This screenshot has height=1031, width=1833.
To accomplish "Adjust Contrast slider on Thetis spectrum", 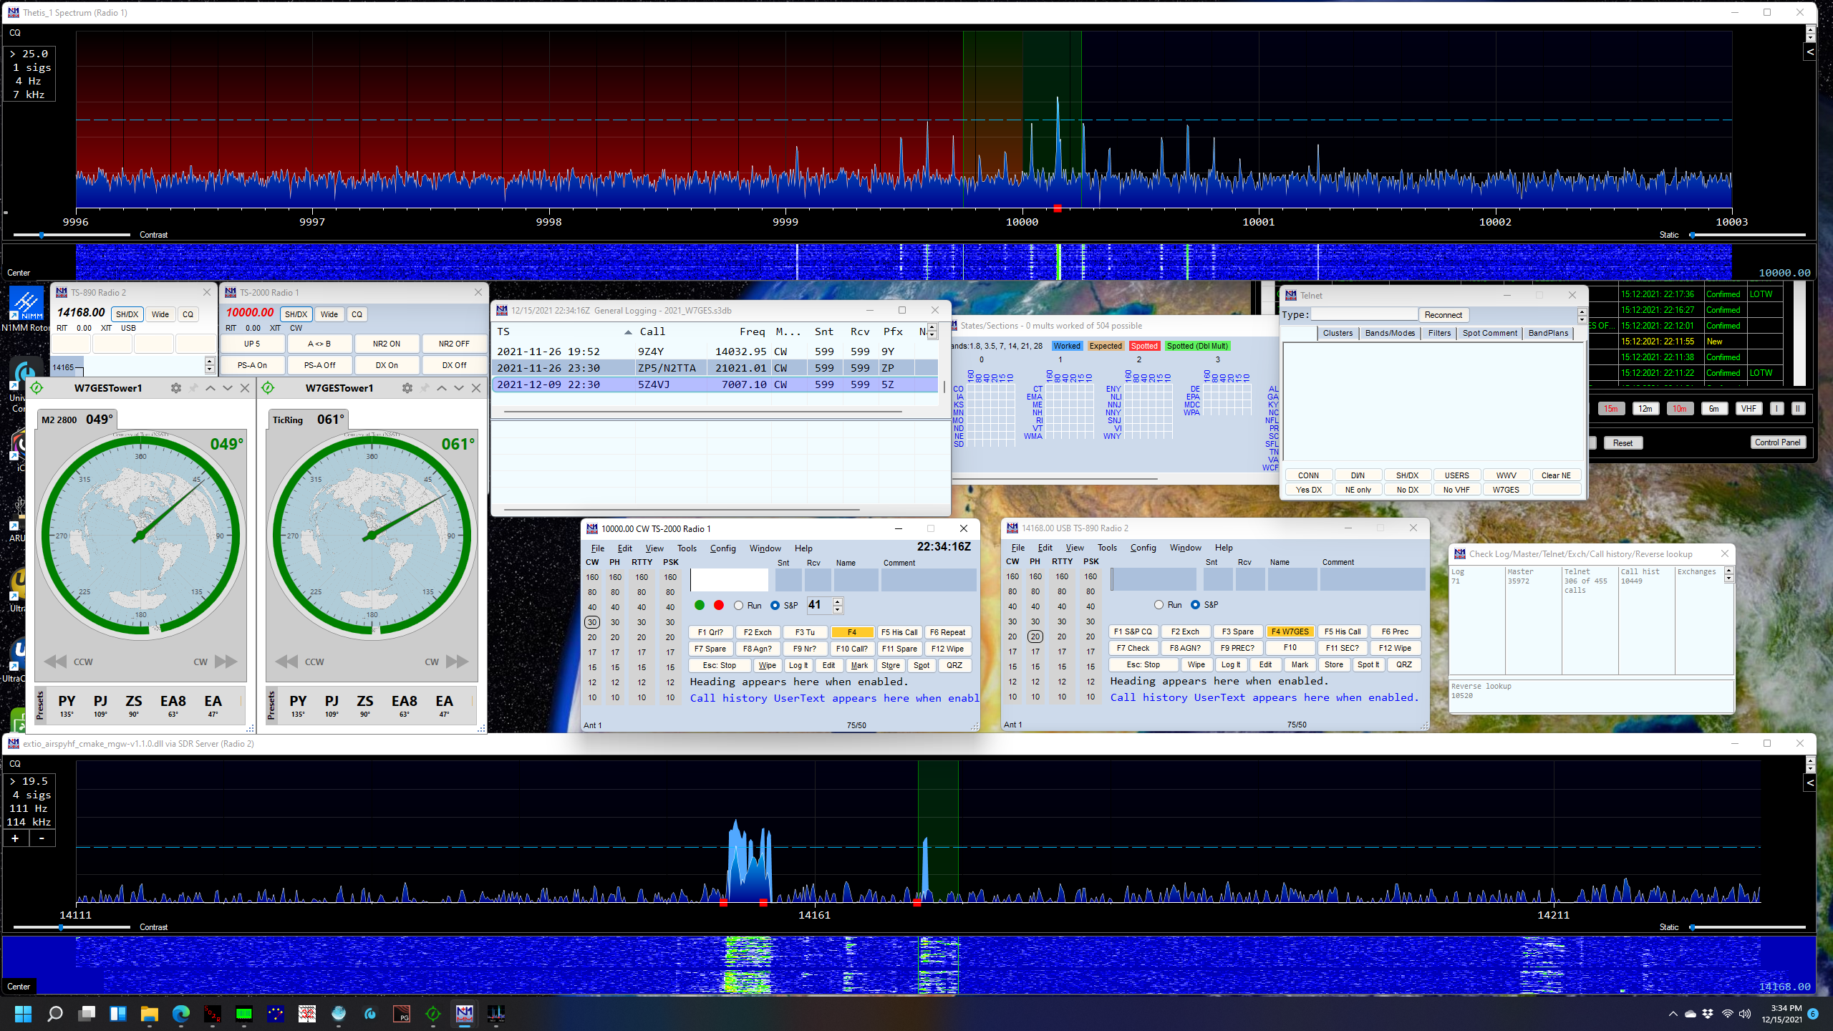I will point(42,235).
